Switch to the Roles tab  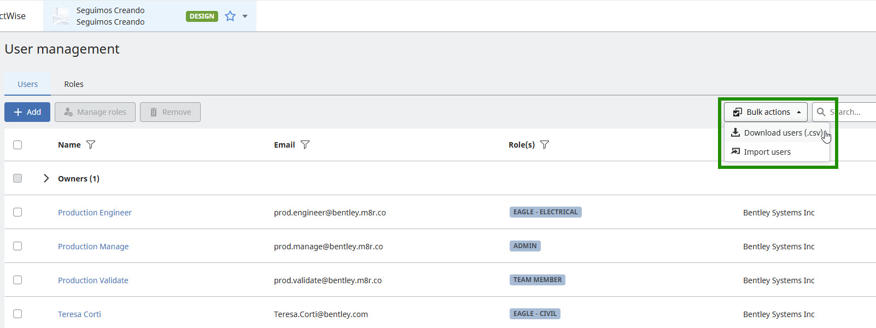coord(74,84)
